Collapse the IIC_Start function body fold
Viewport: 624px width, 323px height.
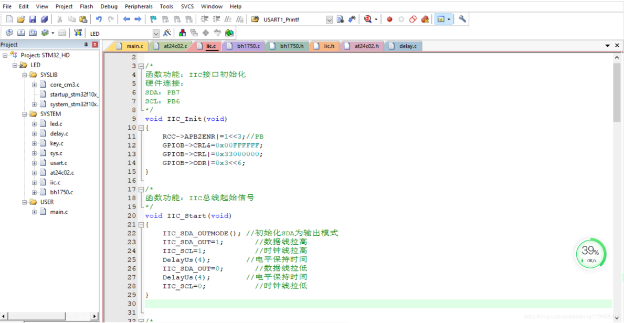pyautogui.click(x=141, y=225)
